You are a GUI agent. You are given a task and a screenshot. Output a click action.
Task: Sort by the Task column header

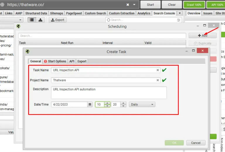pos(39,43)
